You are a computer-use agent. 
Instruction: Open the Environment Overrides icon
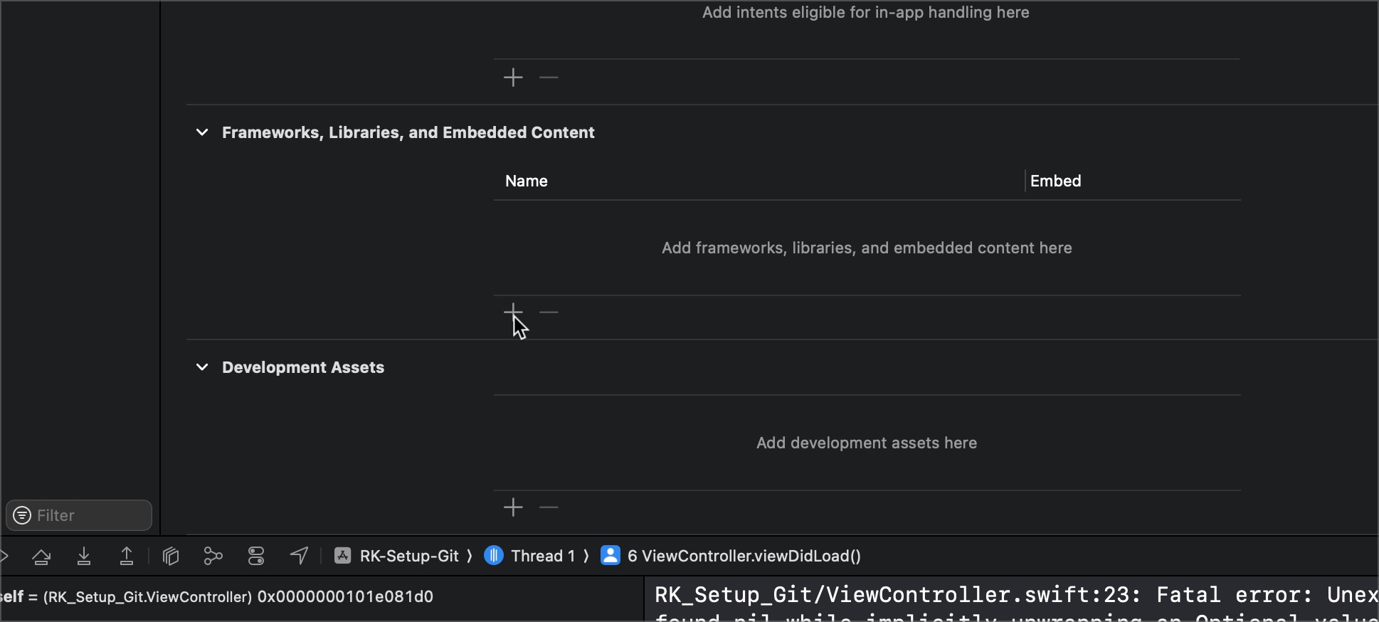tap(256, 556)
